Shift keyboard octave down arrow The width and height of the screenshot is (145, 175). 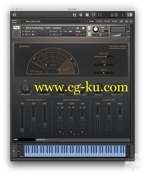tap(14, 154)
